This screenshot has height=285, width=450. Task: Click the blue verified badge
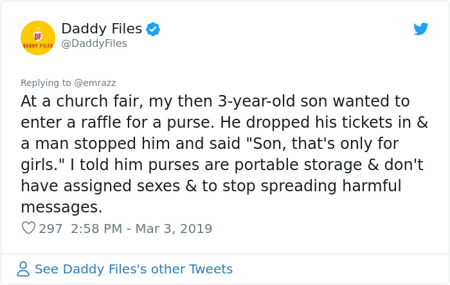tap(153, 29)
